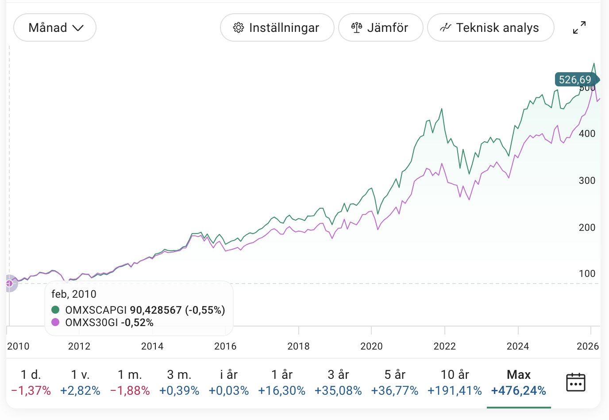Select the 1 v. period tab
Image resolution: width=609 pixels, height=420 pixels.
pyautogui.click(x=80, y=382)
